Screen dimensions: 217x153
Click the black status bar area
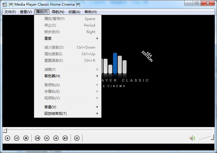pyautogui.click(x=108, y=147)
